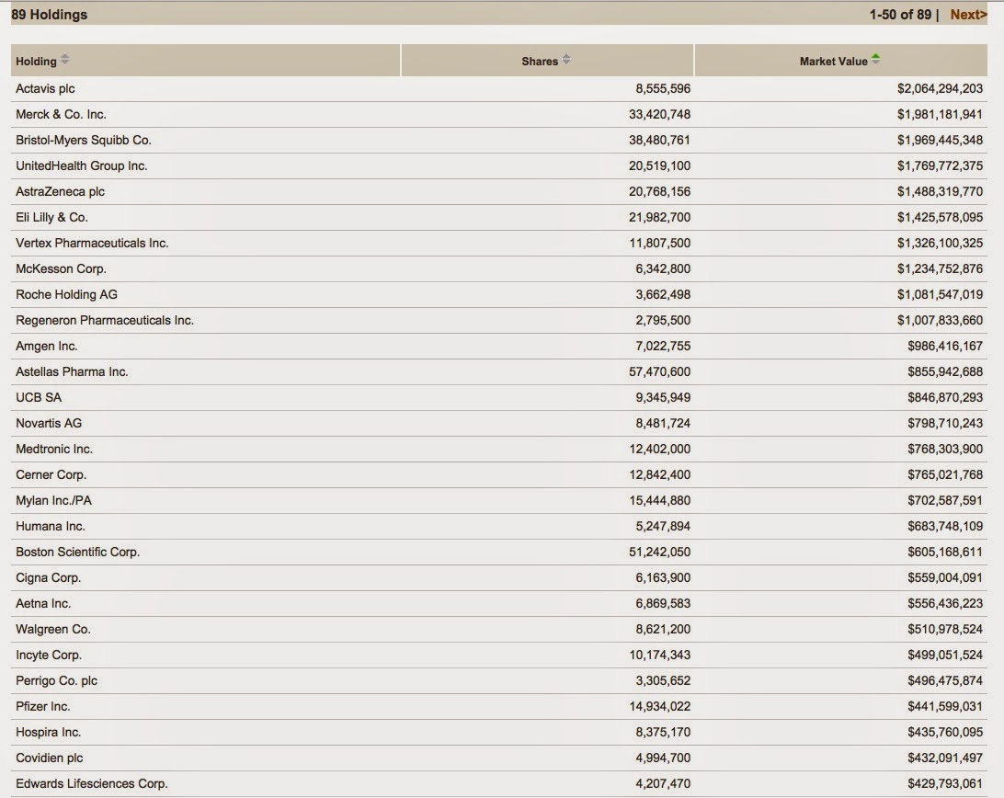Select AstraZeneca plc holding name
Image resolution: width=1004 pixels, height=798 pixels.
pyautogui.click(x=60, y=191)
